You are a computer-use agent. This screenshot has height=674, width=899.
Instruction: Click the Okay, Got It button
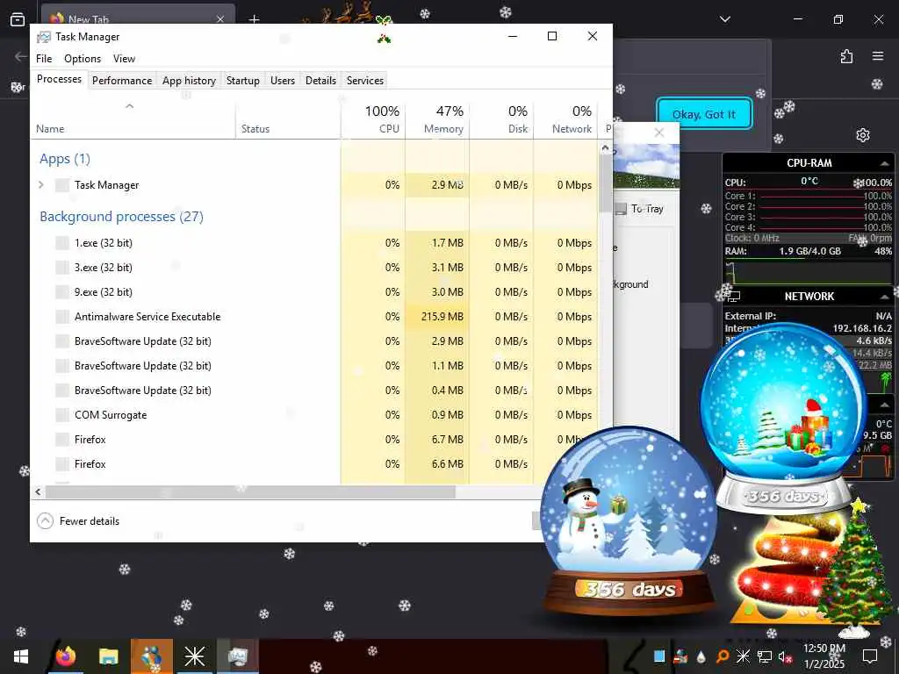pyautogui.click(x=704, y=114)
